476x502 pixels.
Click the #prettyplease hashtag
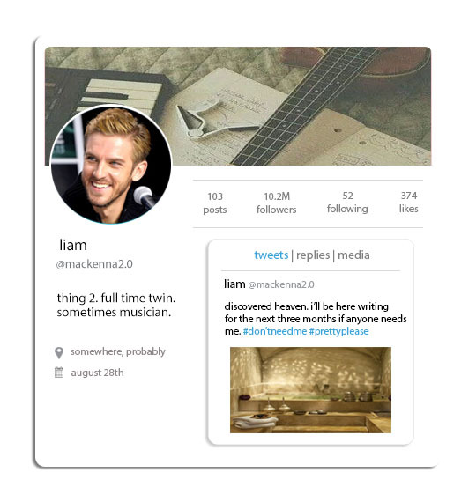pos(338,331)
